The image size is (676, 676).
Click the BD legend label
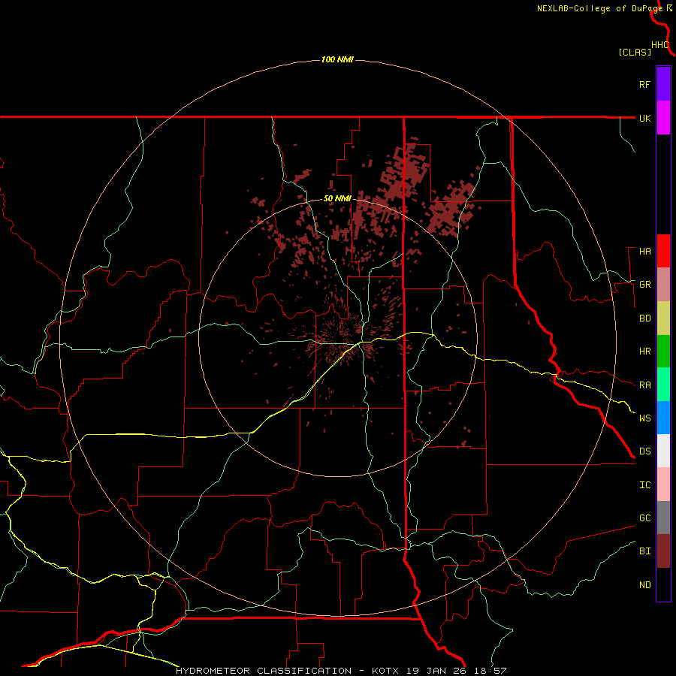644,318
